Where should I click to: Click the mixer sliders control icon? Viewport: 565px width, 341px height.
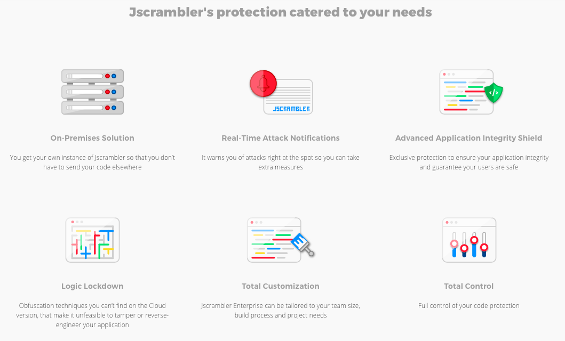(x=469, y=240)
